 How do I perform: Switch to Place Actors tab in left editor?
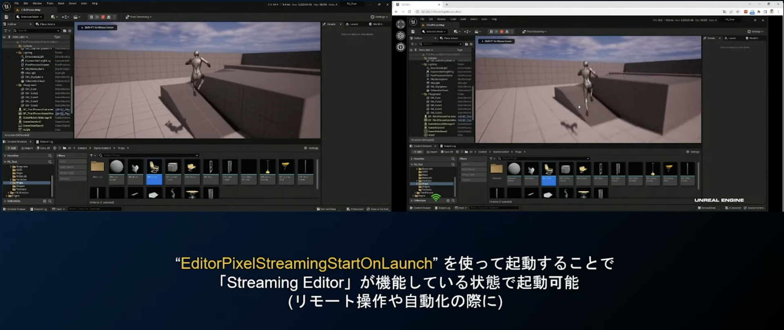[45, 24]
